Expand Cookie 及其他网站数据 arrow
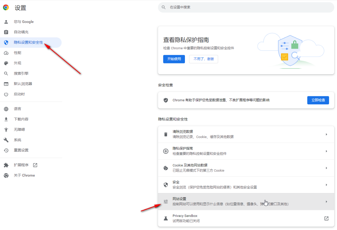 point(326,168)
